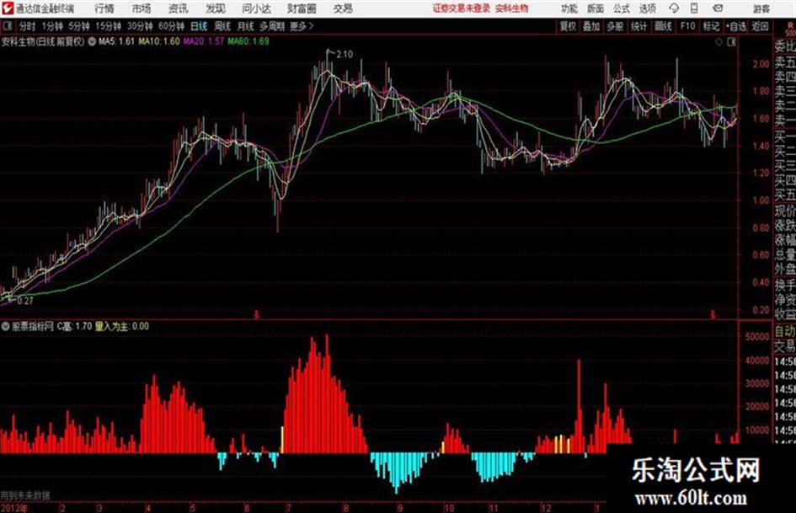Click the diamond icon at chart top-right

(x=719, y=42)
